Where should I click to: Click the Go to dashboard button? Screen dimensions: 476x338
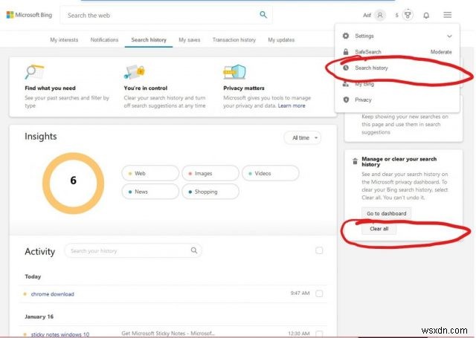[386, 213]
